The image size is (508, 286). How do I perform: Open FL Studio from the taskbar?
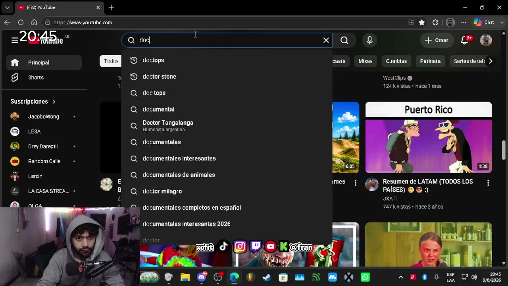250,277
